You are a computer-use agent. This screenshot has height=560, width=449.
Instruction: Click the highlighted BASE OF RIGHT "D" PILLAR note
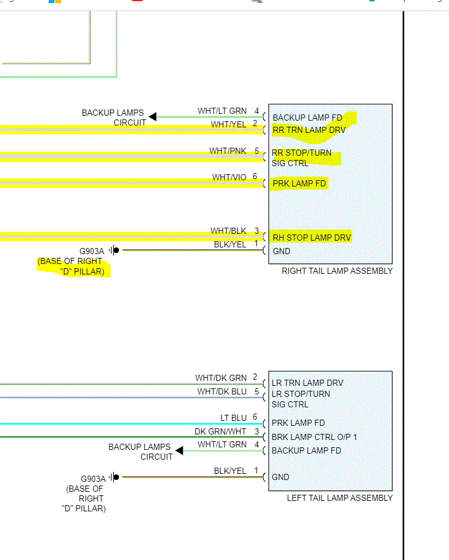point(71,266)
